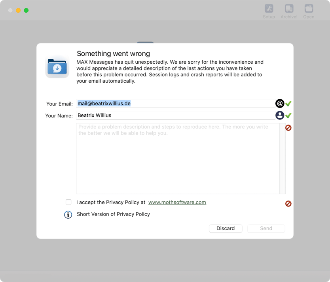
Task: Click the Archive! toolbar icon
Action: tap(289, 11)
